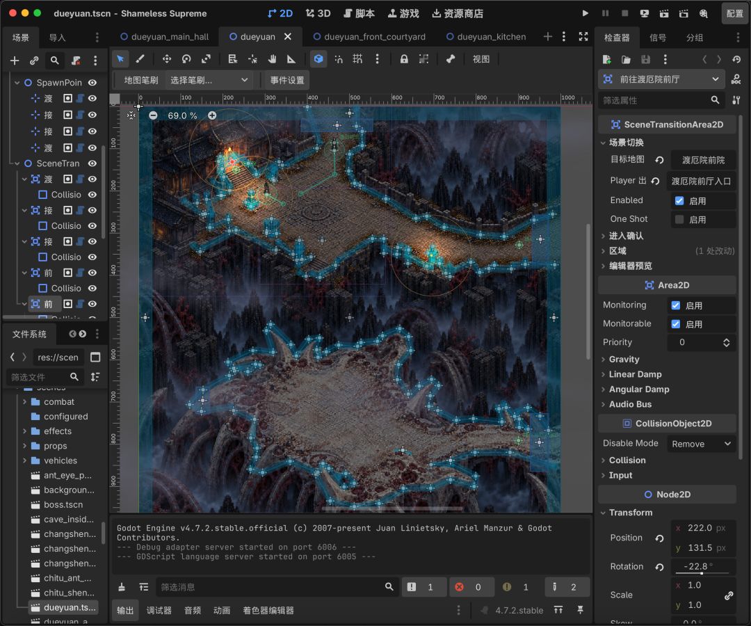Click the 事件设置 button
Viewport: 751px width, 626px height.
click(x=287, y=80)
